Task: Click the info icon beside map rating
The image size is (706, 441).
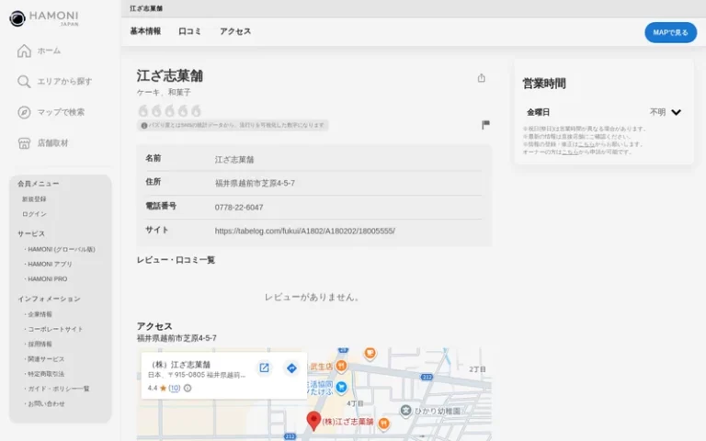Action: pos(188,388)
